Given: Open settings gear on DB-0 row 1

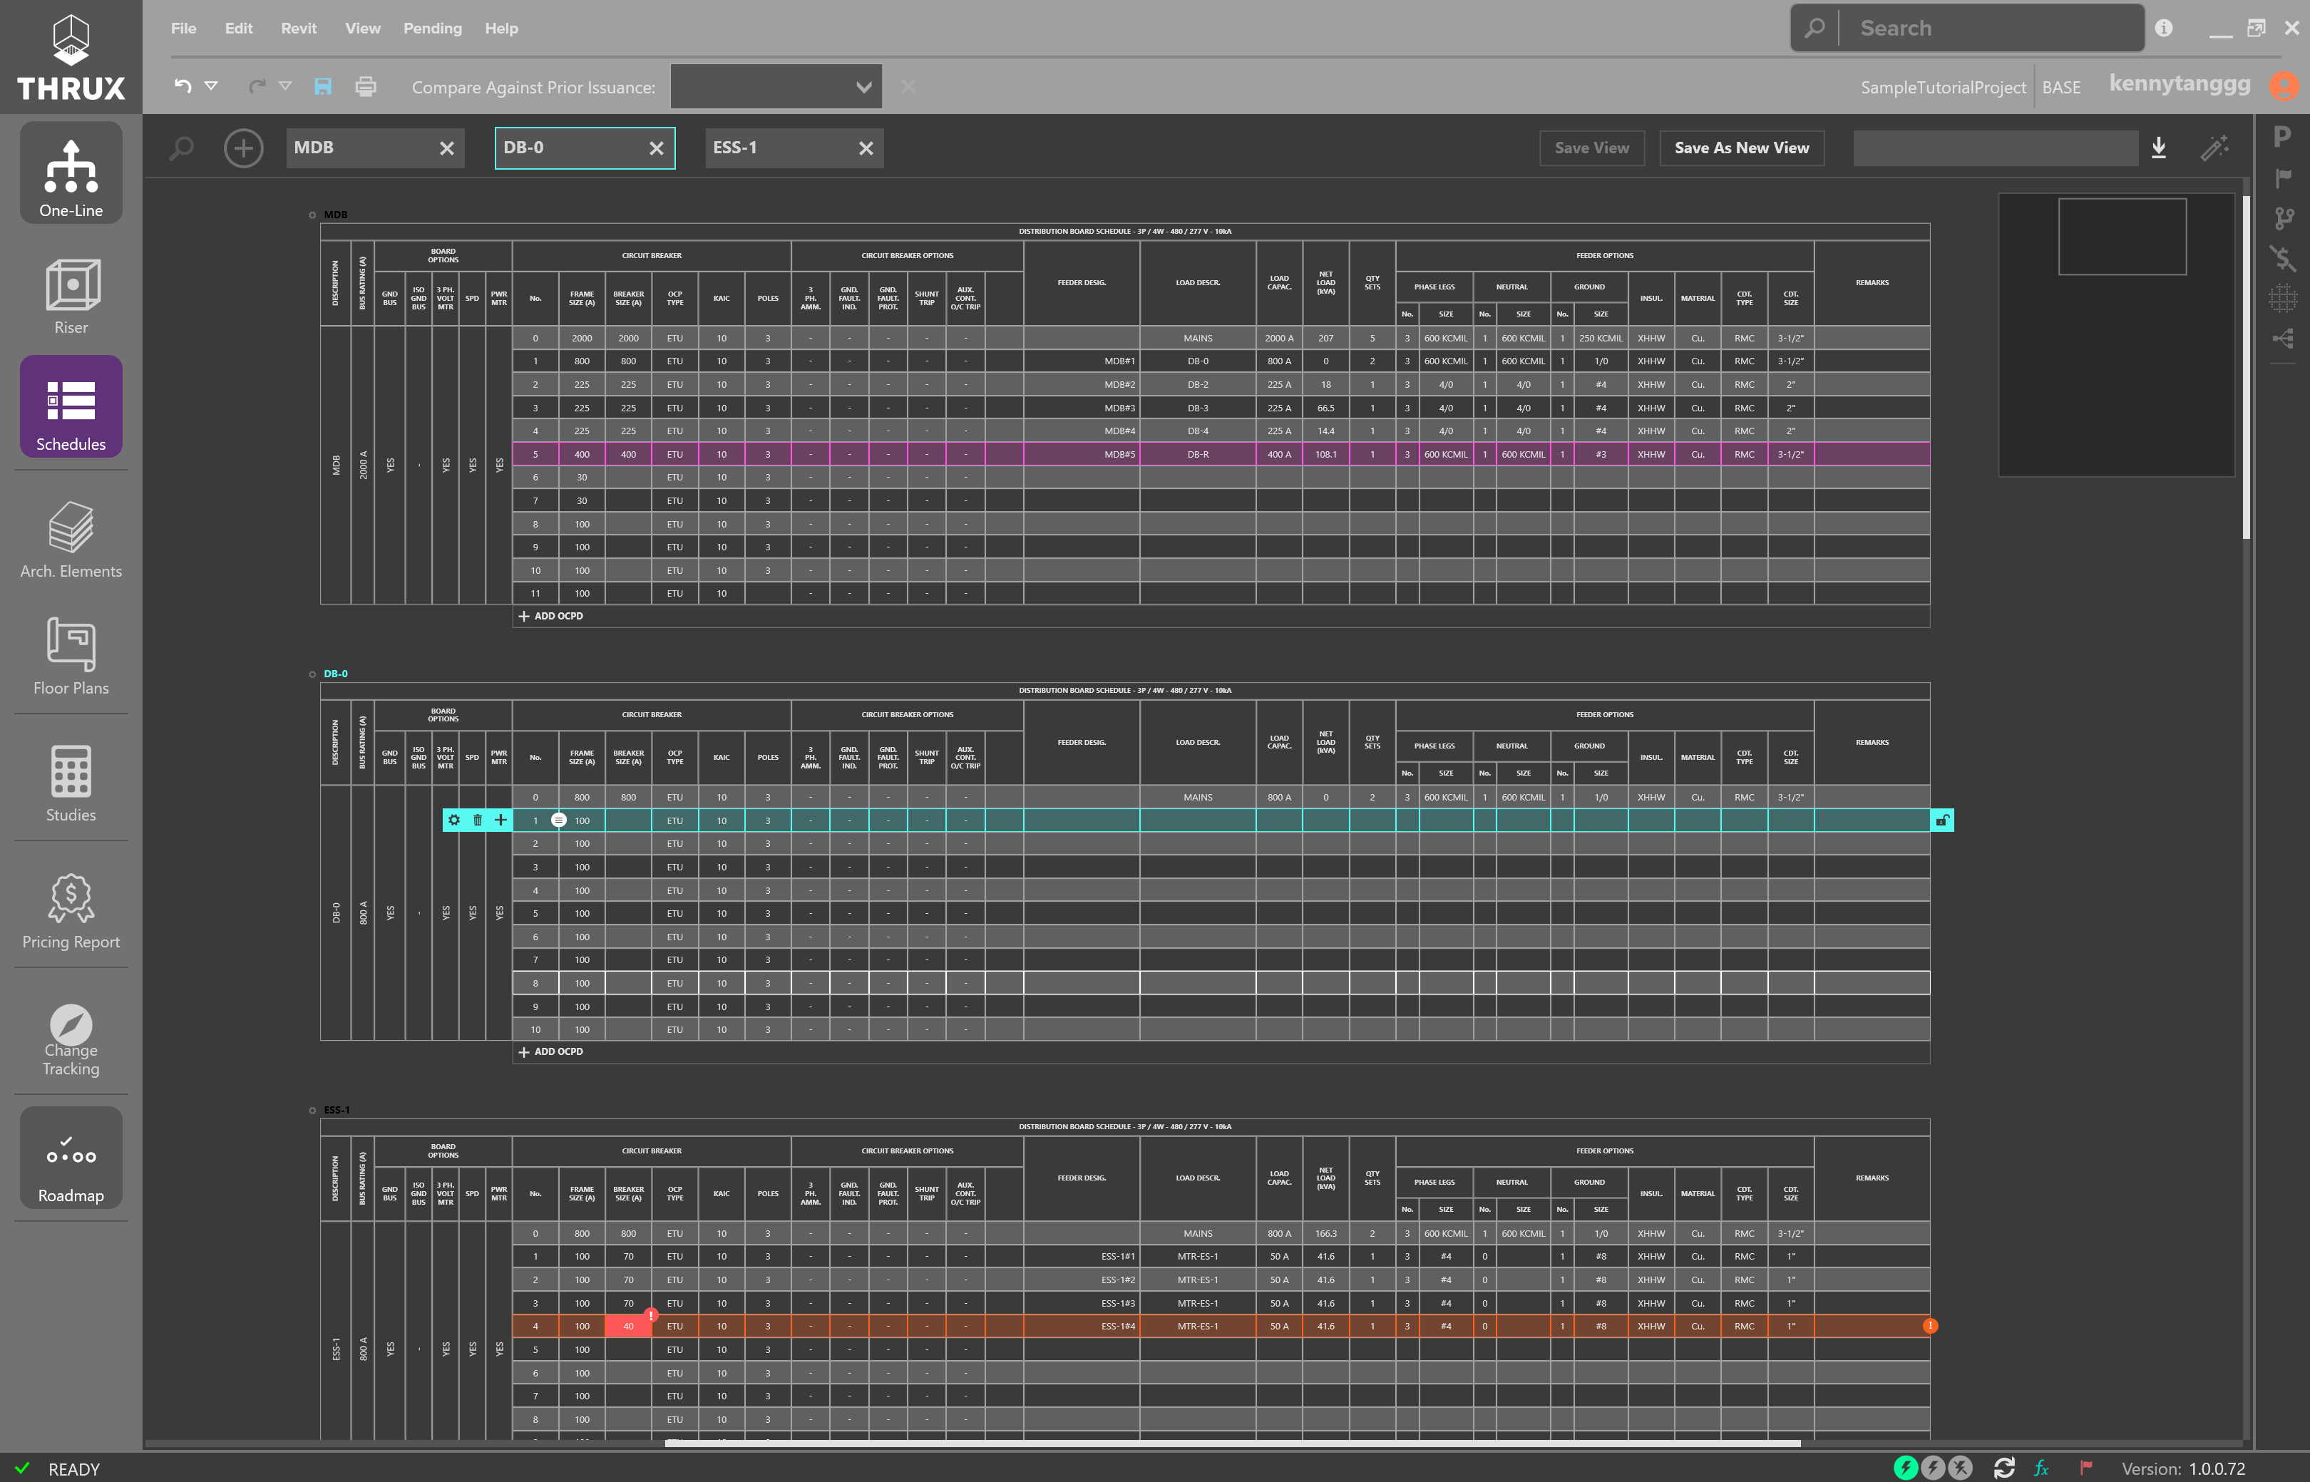Looking at the screenshot, I should [454, 820].
